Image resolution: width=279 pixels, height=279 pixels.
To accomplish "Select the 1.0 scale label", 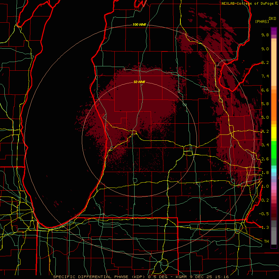I will pos(265,186).
